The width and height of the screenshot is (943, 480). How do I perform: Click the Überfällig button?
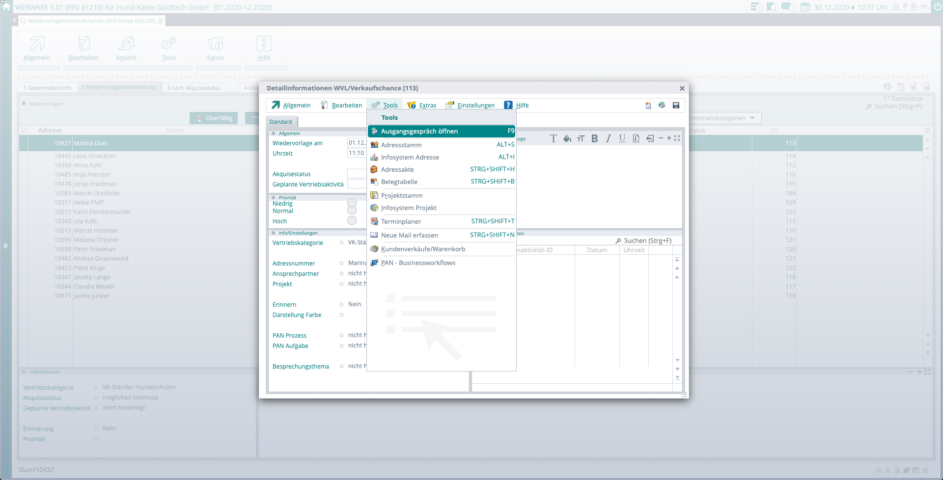[214, 118]
